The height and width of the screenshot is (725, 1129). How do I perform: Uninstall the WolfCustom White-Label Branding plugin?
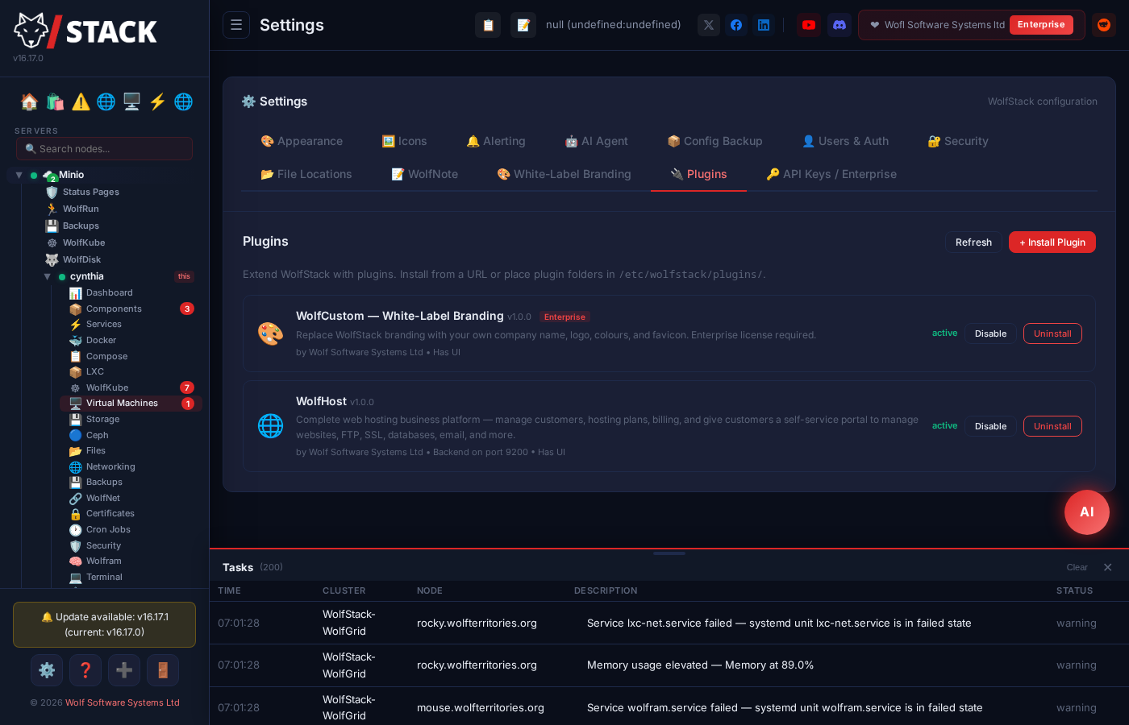pos(1052,333)
